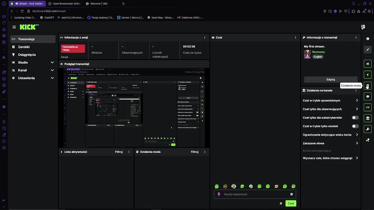374x210 pixels.
Task: Open Informacje o transmisji panel three-dot menu
Action: point(356,38)
